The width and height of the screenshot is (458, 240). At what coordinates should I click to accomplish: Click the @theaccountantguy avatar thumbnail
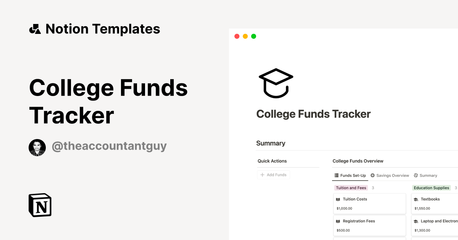[37, 147]
